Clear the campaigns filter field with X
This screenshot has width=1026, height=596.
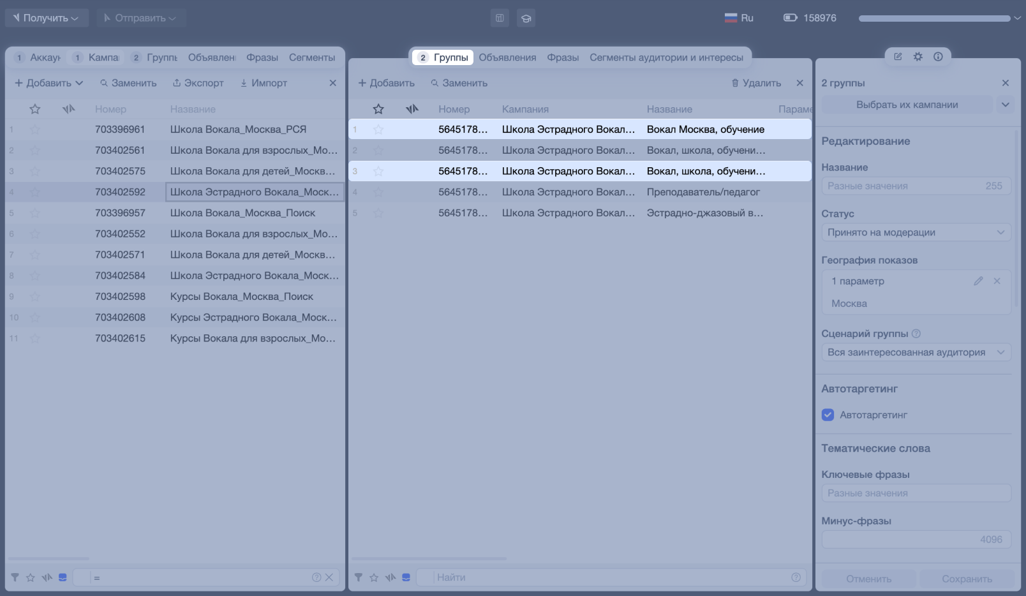[329, 577]
